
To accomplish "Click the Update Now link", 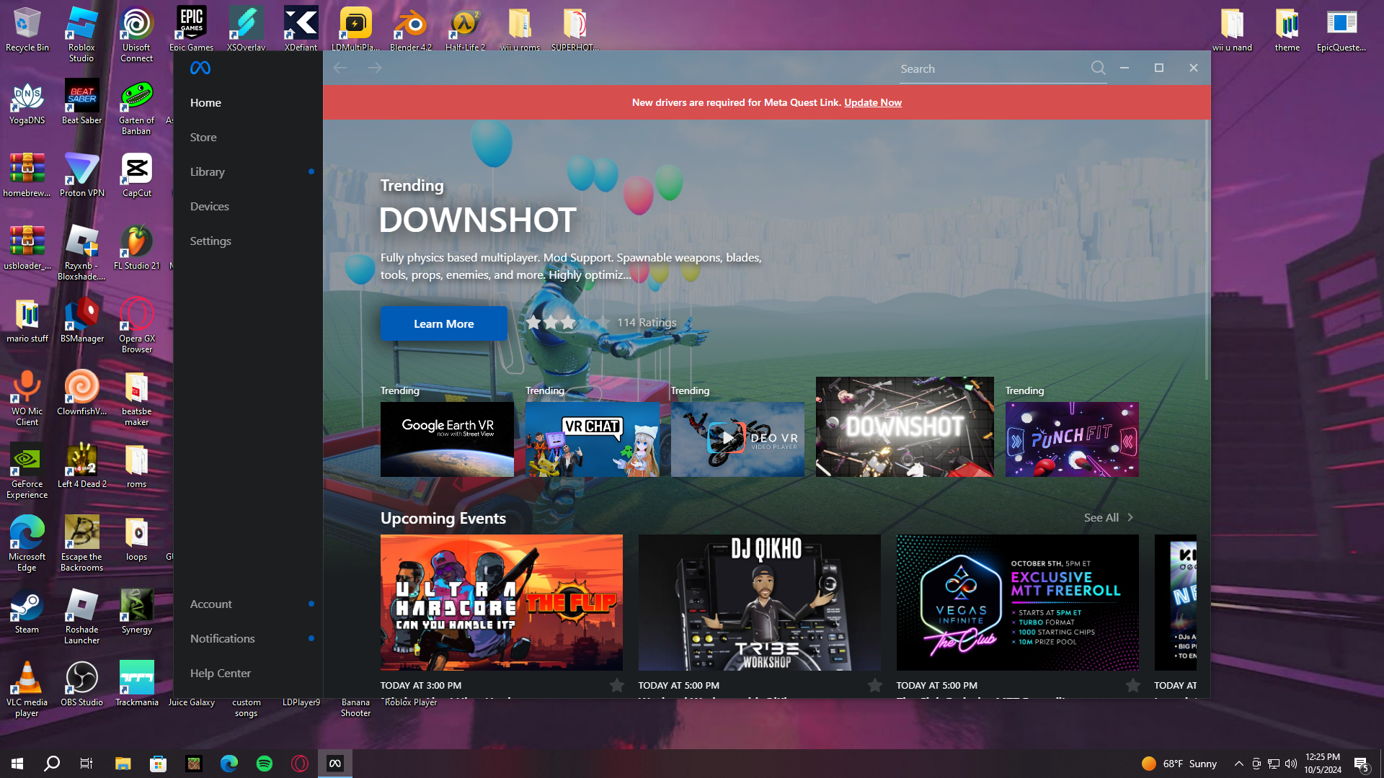I will 872,102.
